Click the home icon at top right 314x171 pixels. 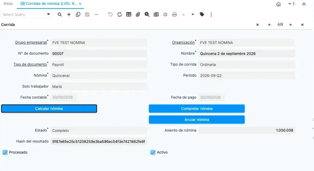point(278,4)
